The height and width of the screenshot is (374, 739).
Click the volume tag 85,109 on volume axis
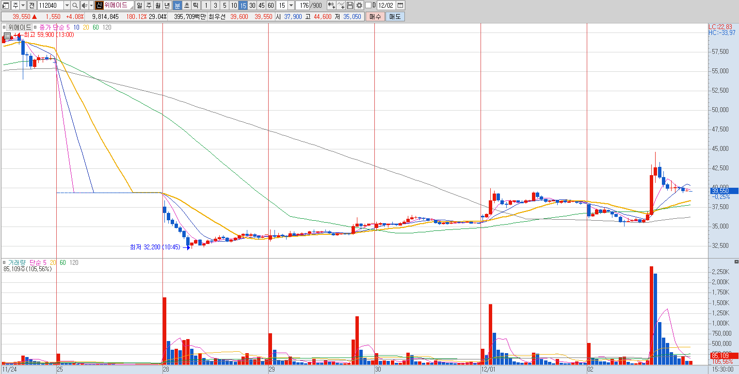coord(724,356)
